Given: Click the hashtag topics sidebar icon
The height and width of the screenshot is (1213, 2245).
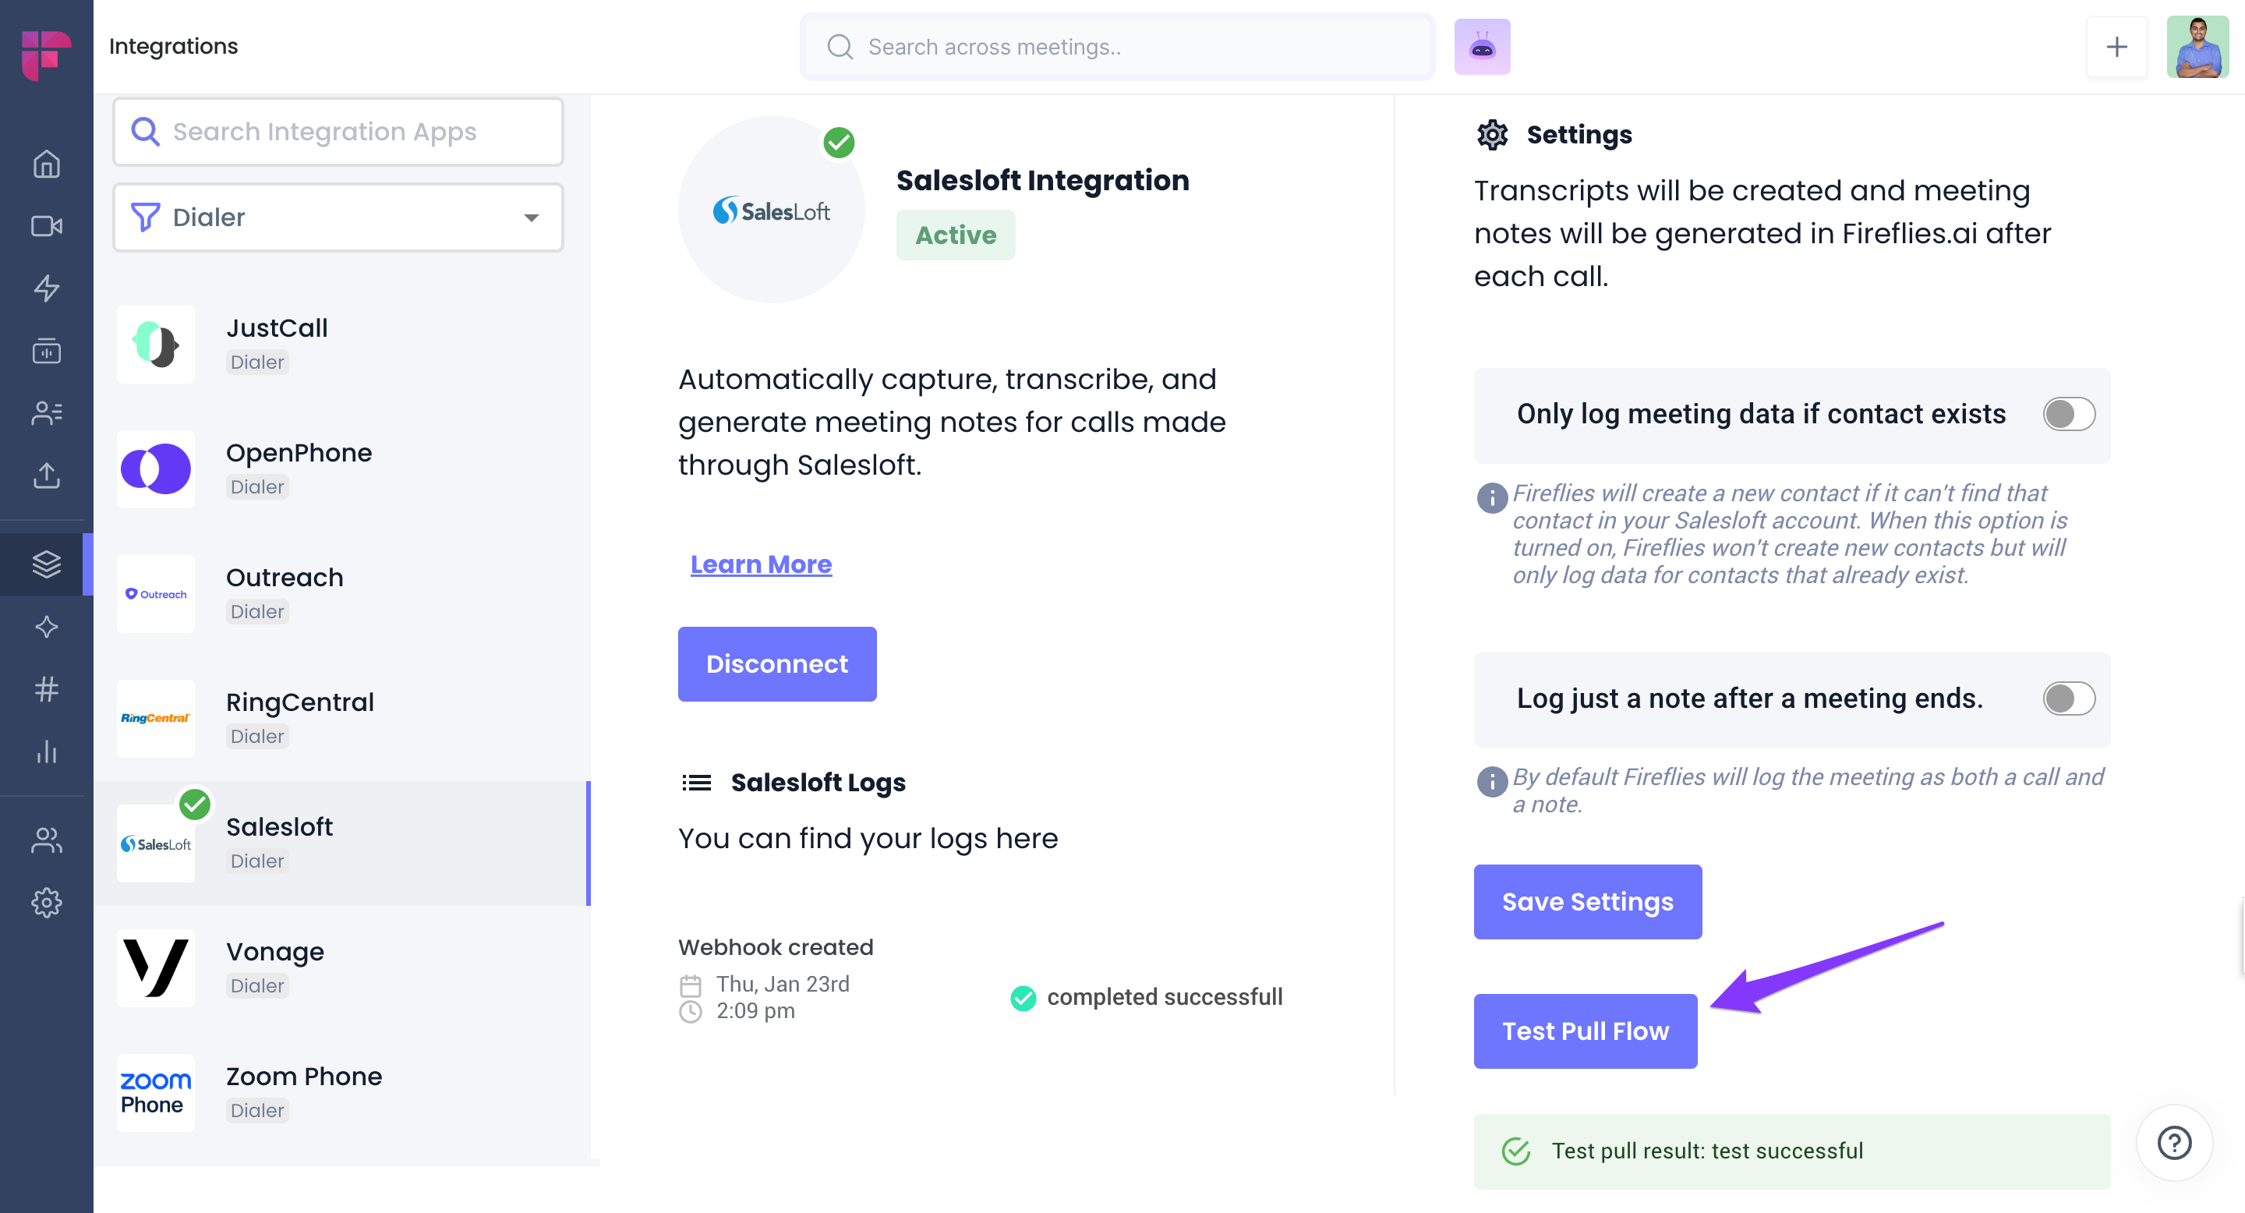Looking at the screenshot, I should 46,689.
